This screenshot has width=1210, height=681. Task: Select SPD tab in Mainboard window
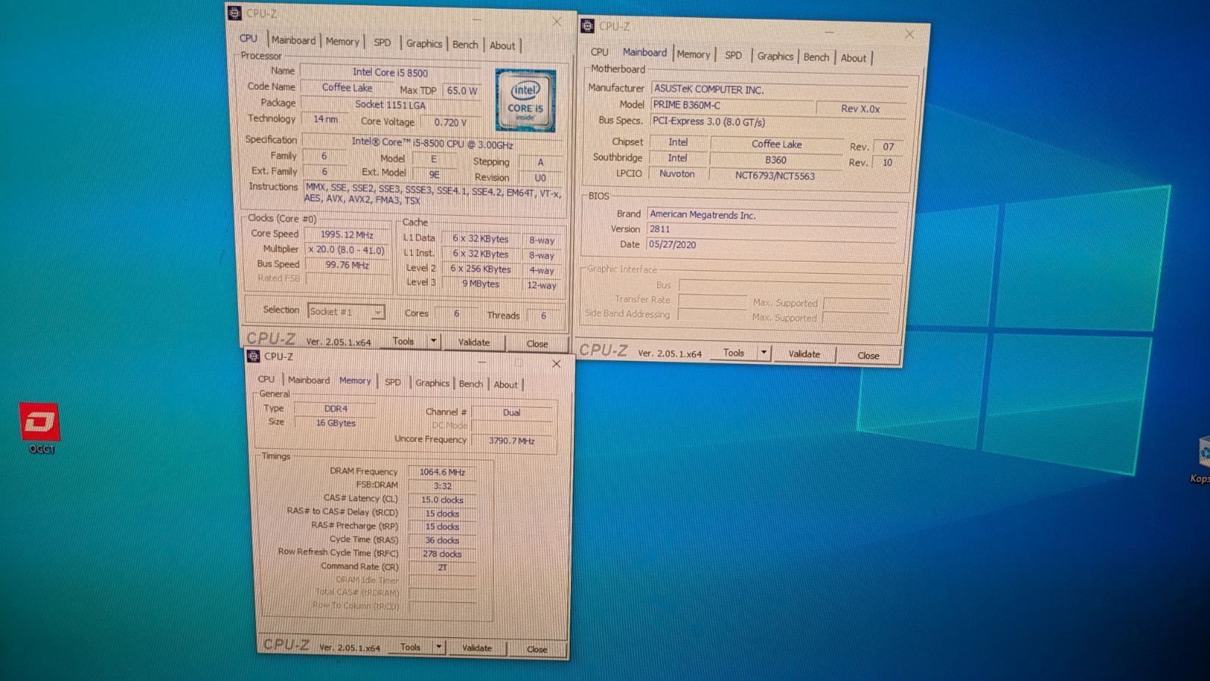coord(734,55)
